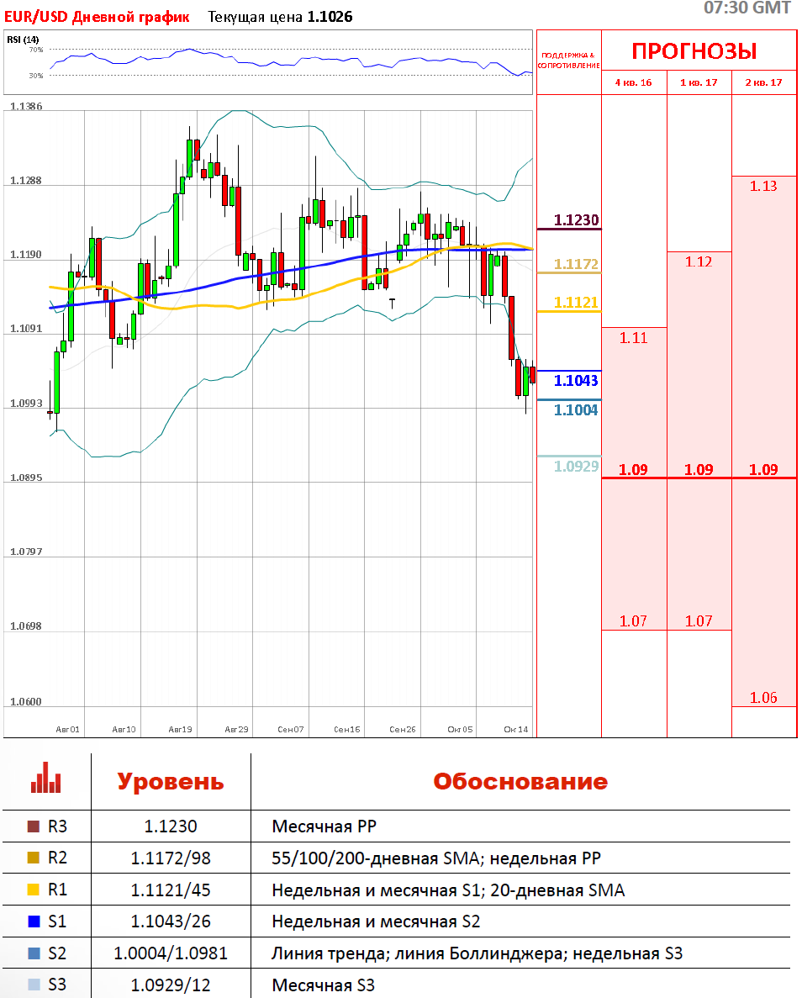This screenshot has height=998, width=802.
Task: Click the 1.0929 support level label
Action: click(576, 467)
